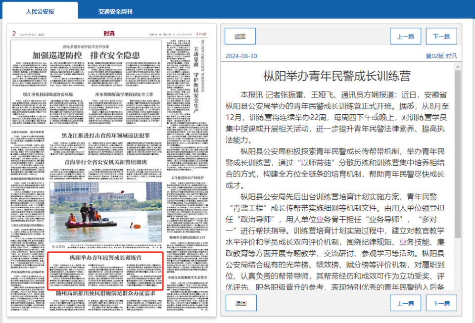
Task: Click the top 返回 button
Action: (x=240, y=36)
